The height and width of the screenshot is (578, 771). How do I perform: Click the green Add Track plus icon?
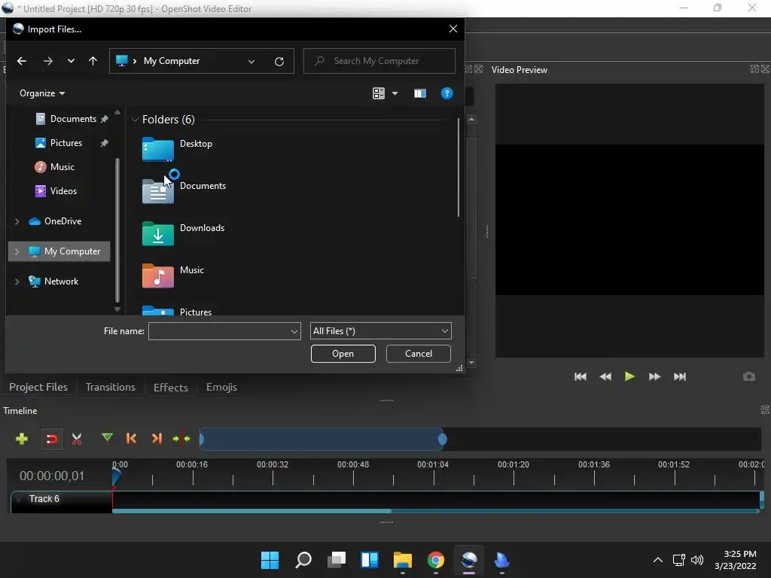coord(22,439)
